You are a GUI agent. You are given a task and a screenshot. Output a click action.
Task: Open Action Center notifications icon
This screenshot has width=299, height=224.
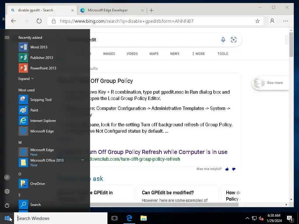[x=290, y=218]
